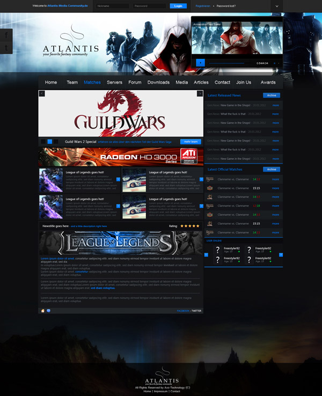The width and height of the screenshot is (322, 396).
Task: Open footer Impressum link
Action: coord(160,392)
